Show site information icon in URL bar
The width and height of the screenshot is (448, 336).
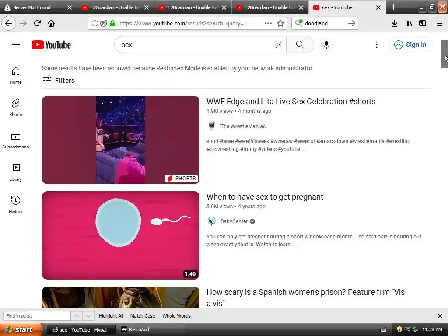(x=94, y=23)
